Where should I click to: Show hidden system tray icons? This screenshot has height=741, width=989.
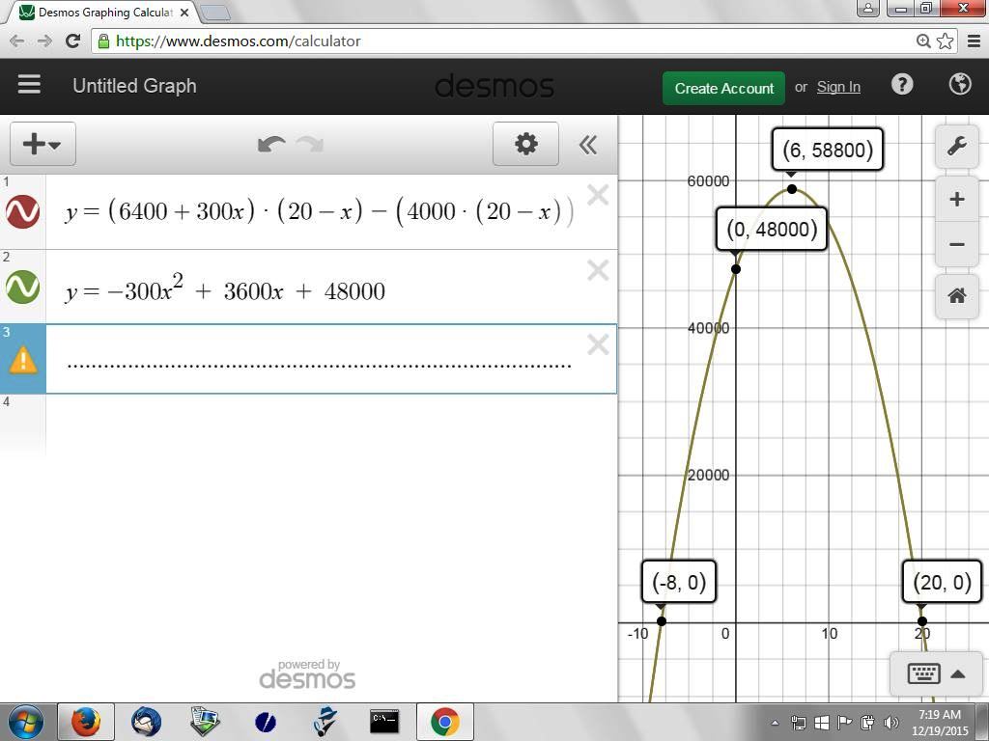[x=776, y=723]
